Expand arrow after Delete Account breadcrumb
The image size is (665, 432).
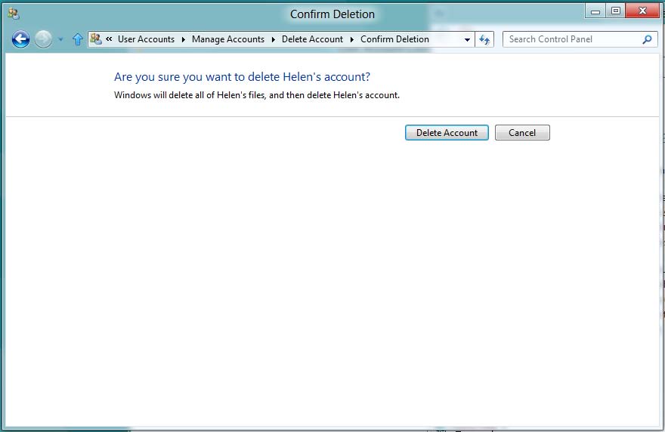coord(351,39)
